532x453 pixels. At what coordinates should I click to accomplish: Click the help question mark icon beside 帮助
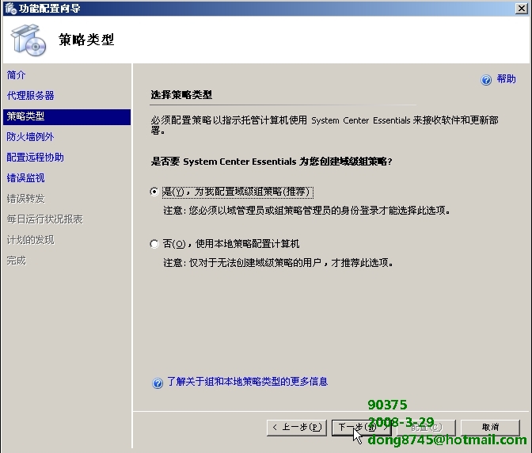tap(486, 80)
